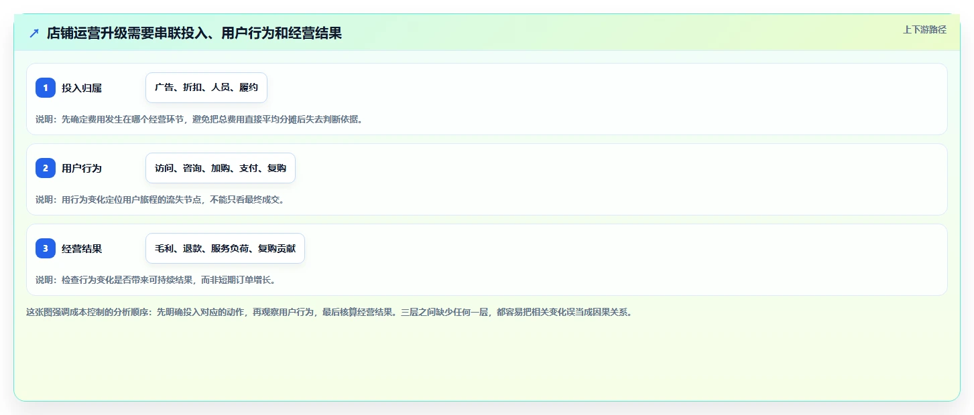Click the 投入归属 step title
This screenshot has height=415, width=974.
click(x=82, y=88)
